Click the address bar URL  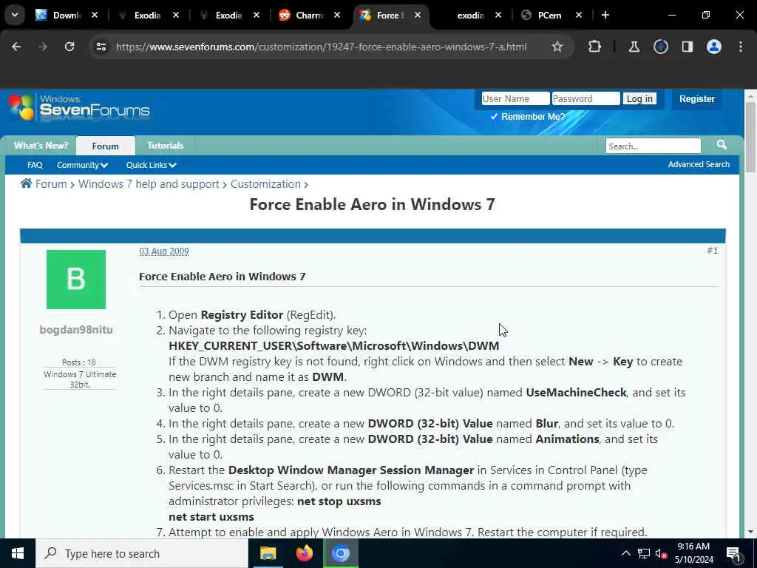click(x=321, y=47)
